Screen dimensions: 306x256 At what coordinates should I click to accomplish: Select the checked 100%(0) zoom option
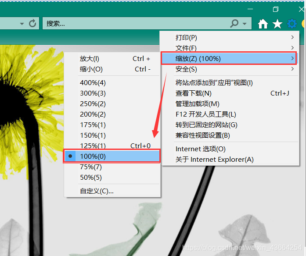112,156
